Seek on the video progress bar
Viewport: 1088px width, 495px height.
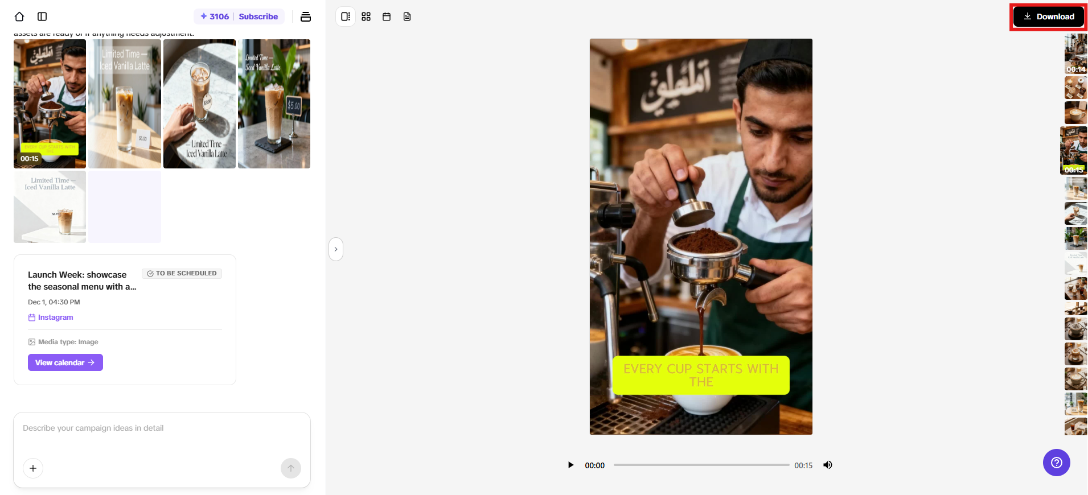(701, 465)
